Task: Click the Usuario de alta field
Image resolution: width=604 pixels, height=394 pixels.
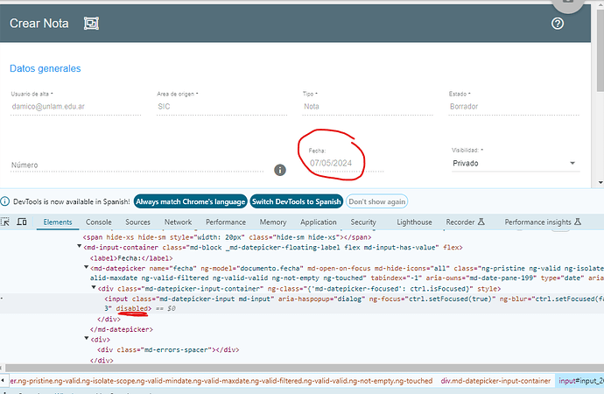Action: 75,106
